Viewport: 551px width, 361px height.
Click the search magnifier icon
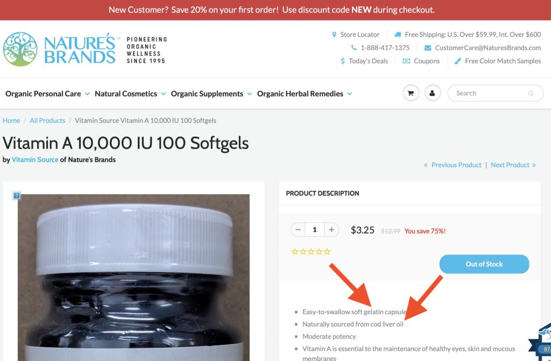click(531, 94)
